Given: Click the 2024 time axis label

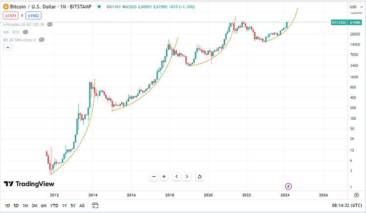Looking at the screenshot, I should click(x=285, y=195).
